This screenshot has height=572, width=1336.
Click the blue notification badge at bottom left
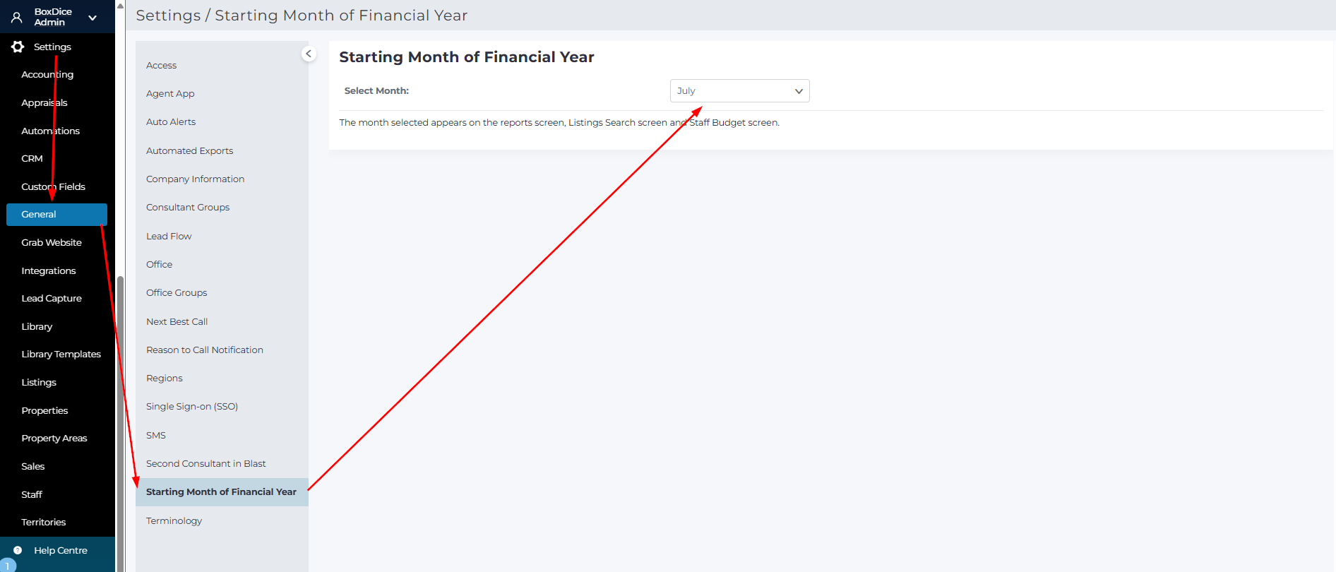pos(7,566)
